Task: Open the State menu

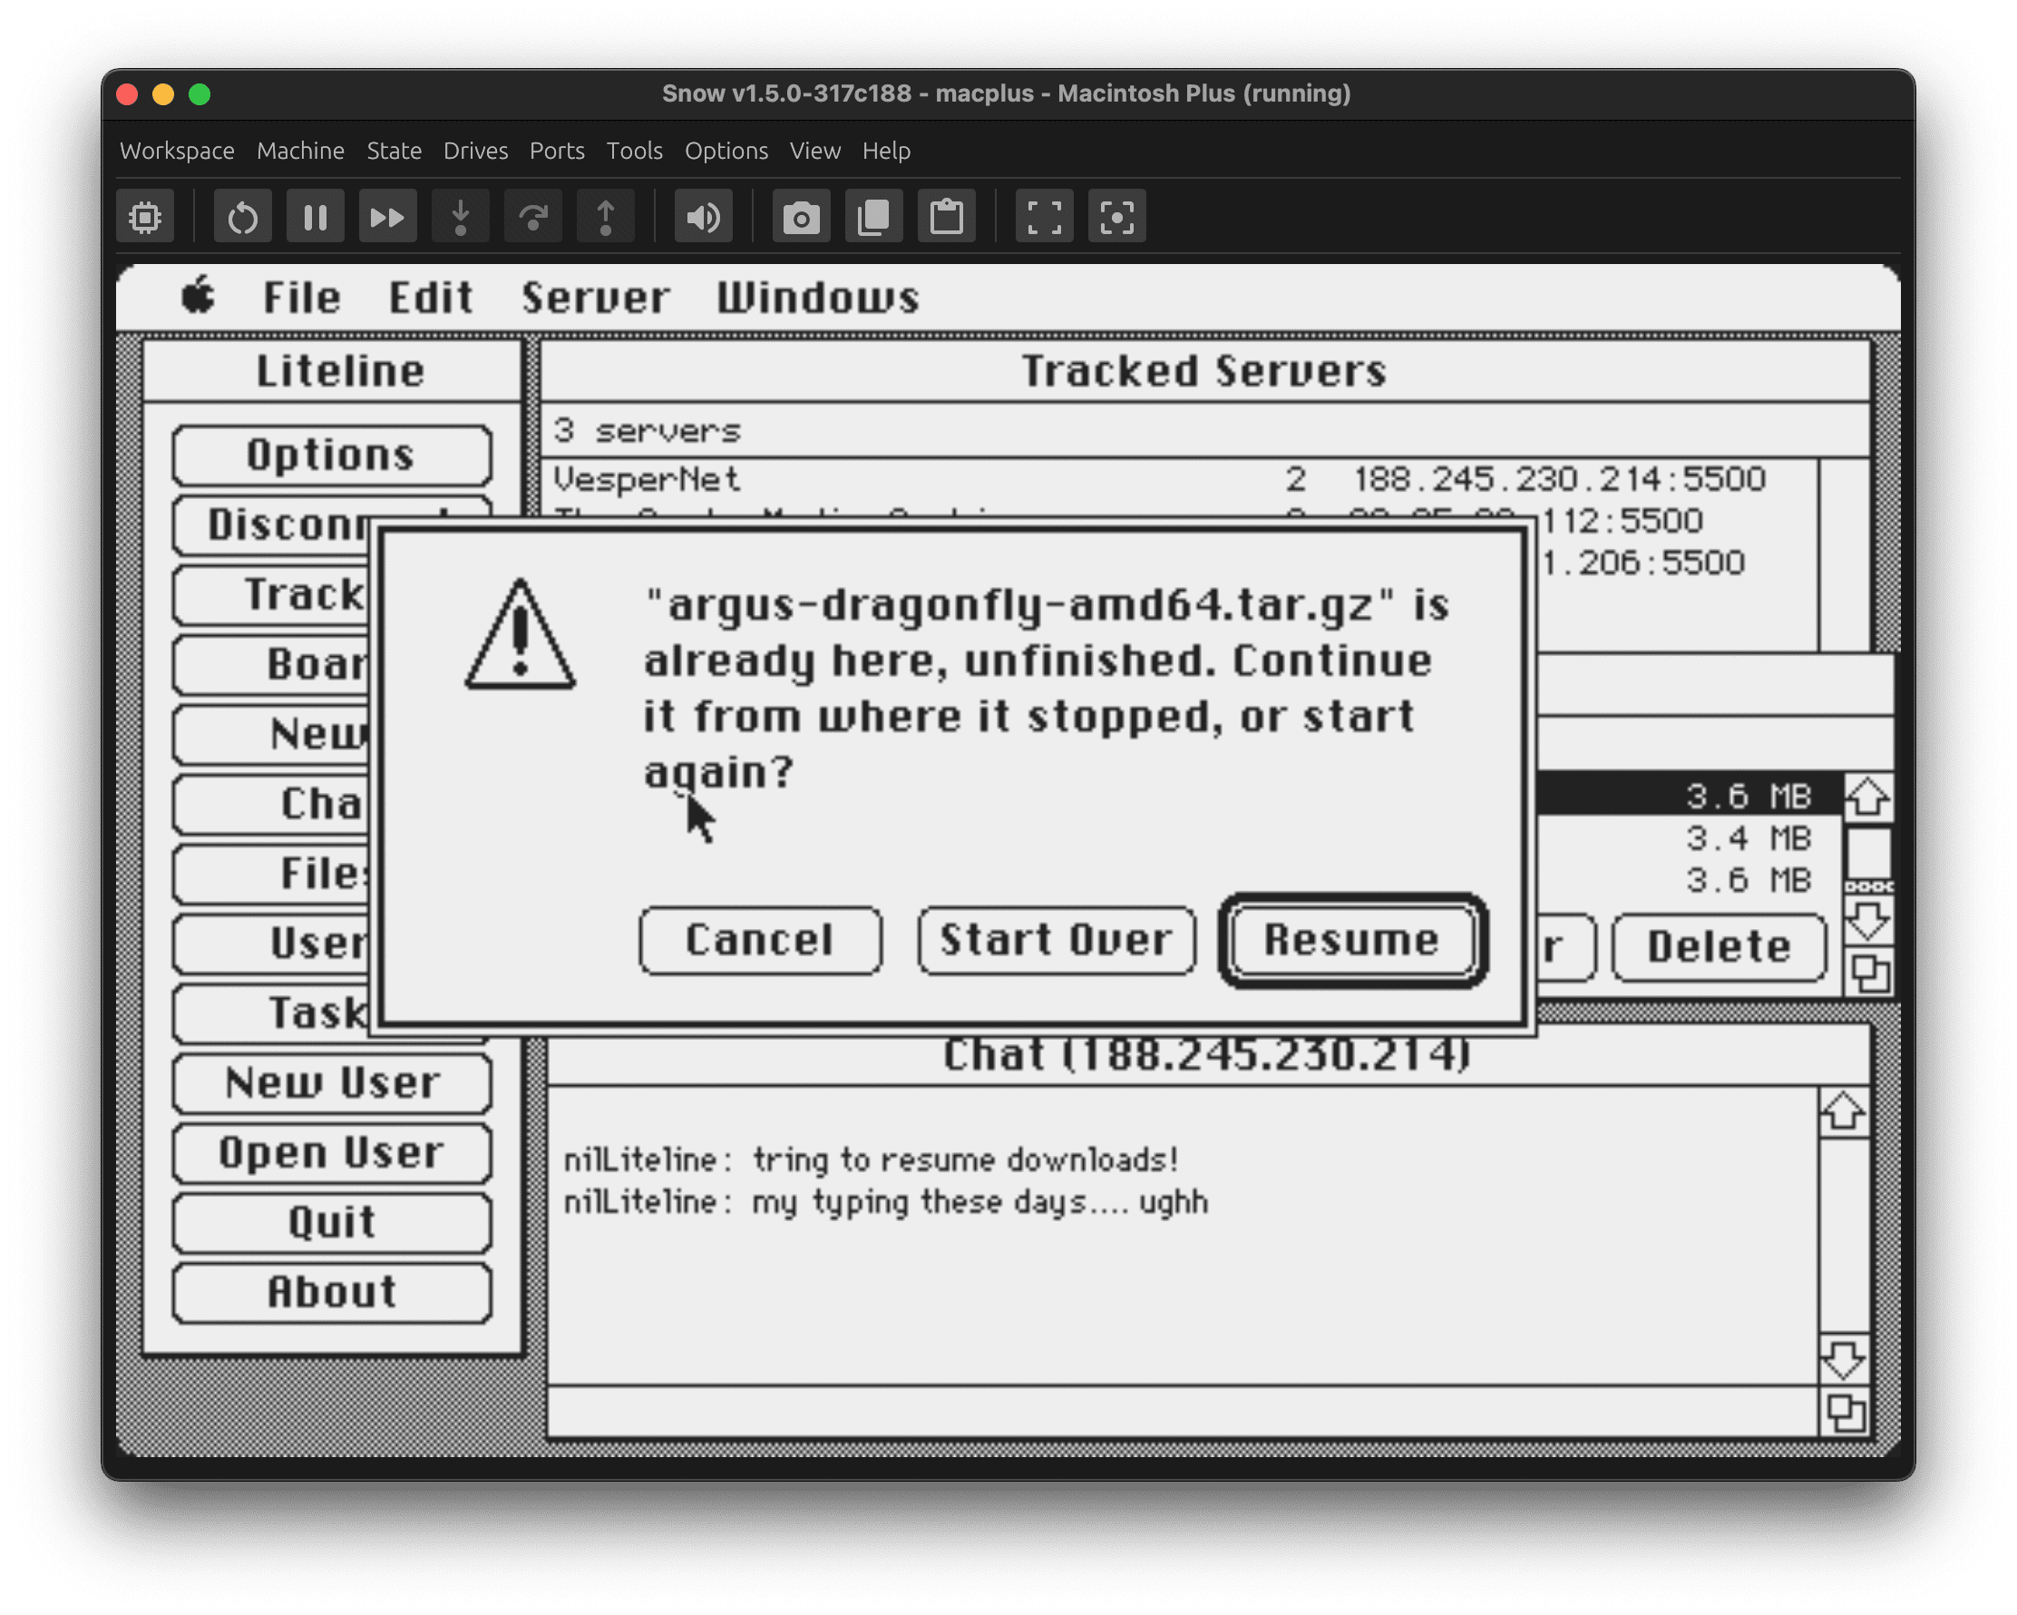Action: [x=394, y=151]
